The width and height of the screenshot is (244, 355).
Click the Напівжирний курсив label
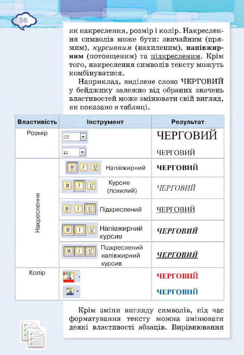click(x=121, y=232)
